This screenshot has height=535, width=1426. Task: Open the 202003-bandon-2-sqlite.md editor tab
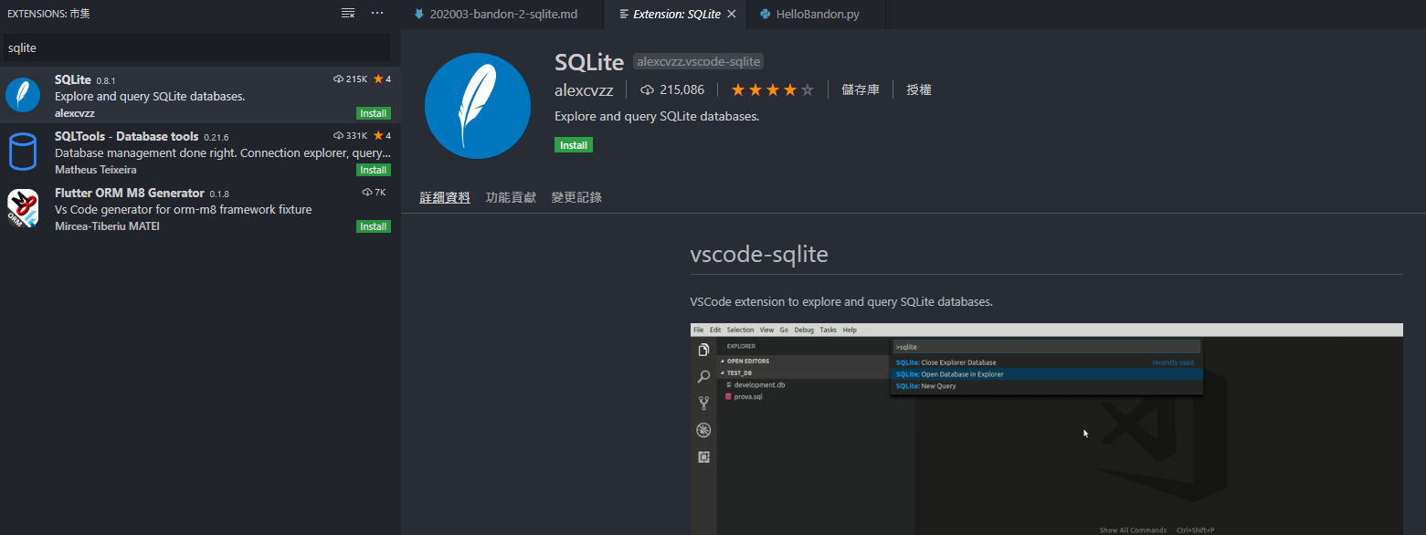tap(502, 14)
